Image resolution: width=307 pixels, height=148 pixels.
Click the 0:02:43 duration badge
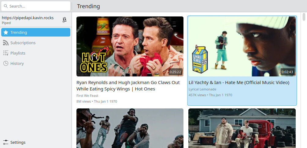[x=287, y=72]
